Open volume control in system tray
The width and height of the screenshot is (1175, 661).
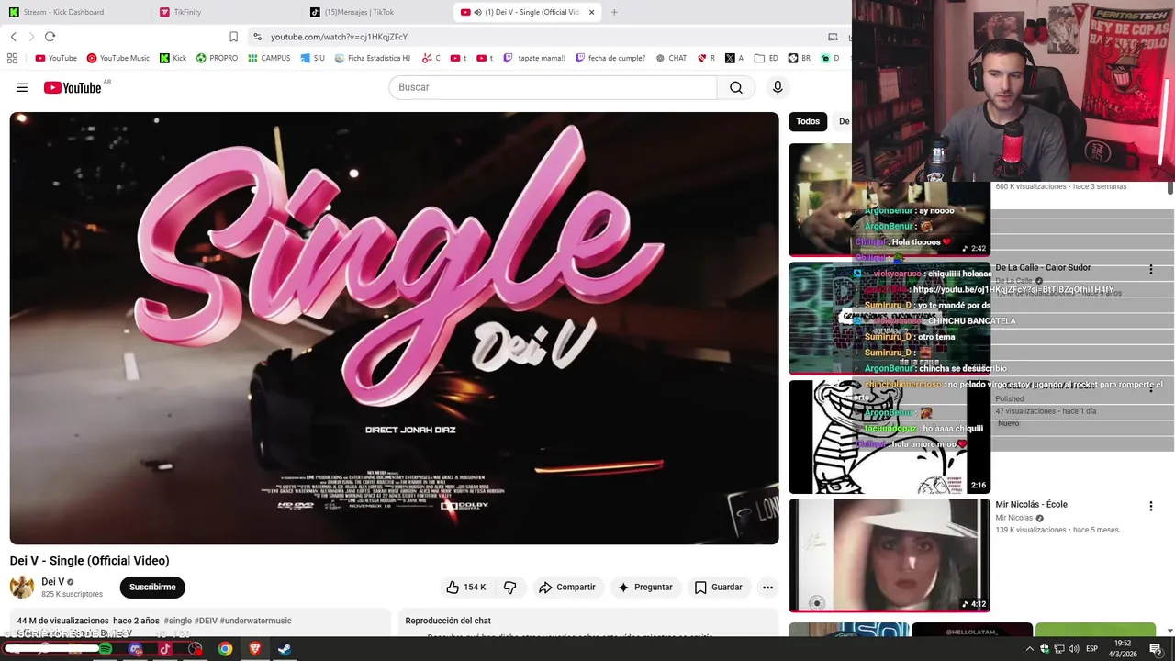tap(1075, 649)
